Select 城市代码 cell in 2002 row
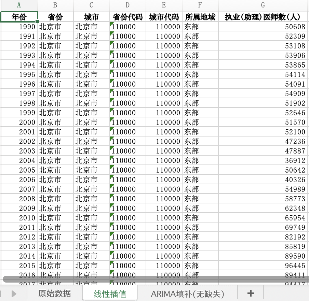The width and height of the screenshot is (309, 301). tap(164, 141)
